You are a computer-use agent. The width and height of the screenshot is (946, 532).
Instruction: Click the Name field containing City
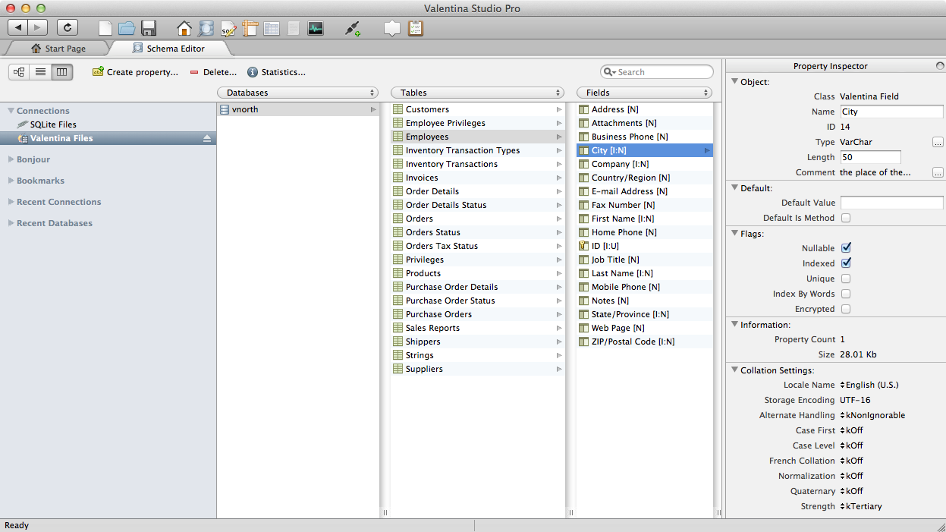coord(891,112)
